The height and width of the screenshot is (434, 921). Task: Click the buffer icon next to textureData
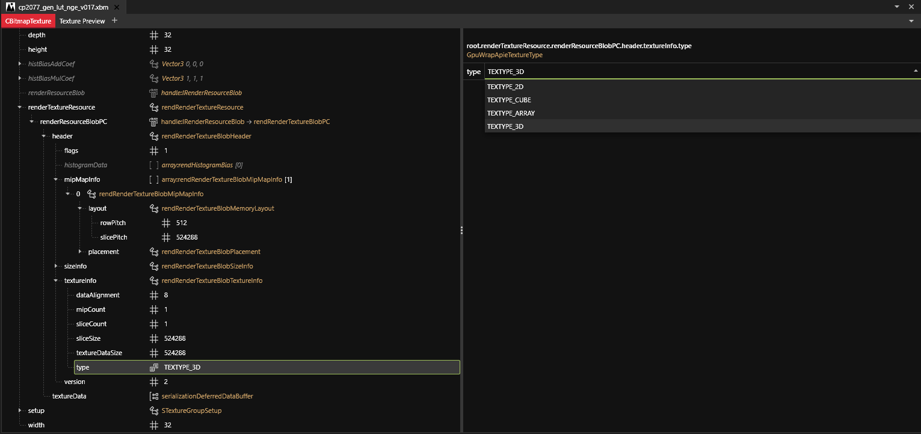coord(154,396)
